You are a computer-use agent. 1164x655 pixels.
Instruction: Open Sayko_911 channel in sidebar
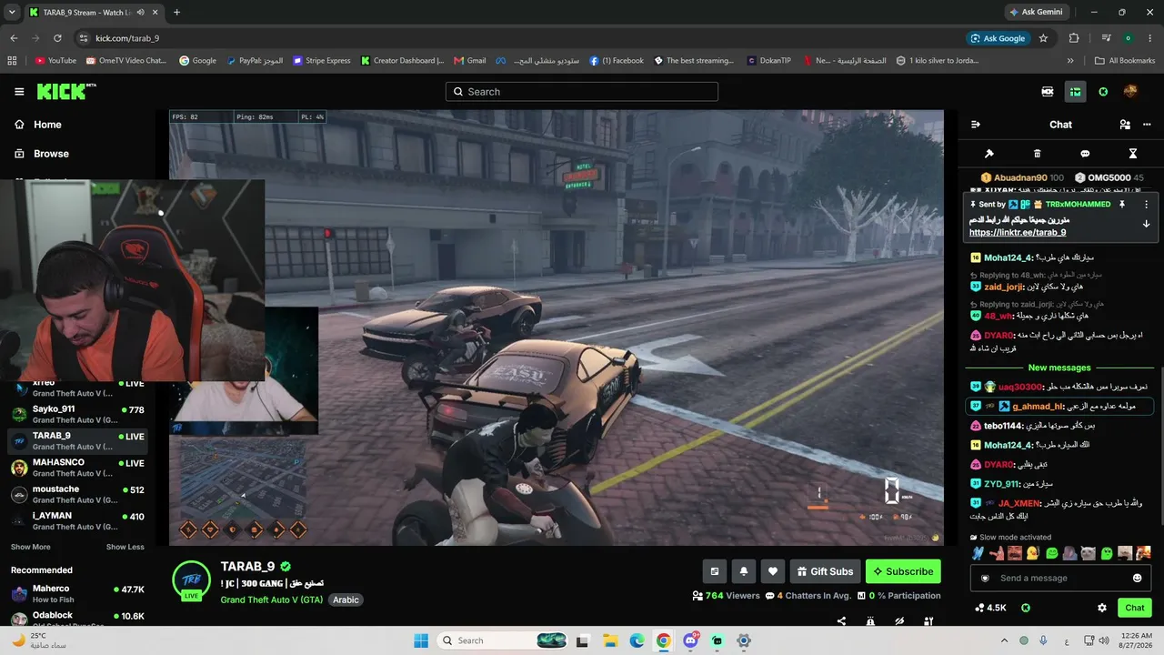tap(77, 414)
